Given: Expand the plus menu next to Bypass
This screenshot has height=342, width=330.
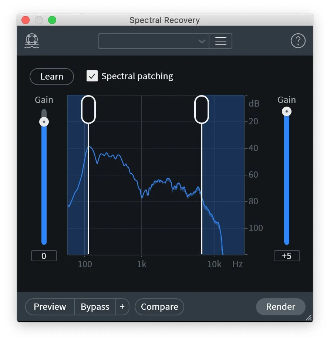Looking at the screenshot, I should tap(122, 307).
